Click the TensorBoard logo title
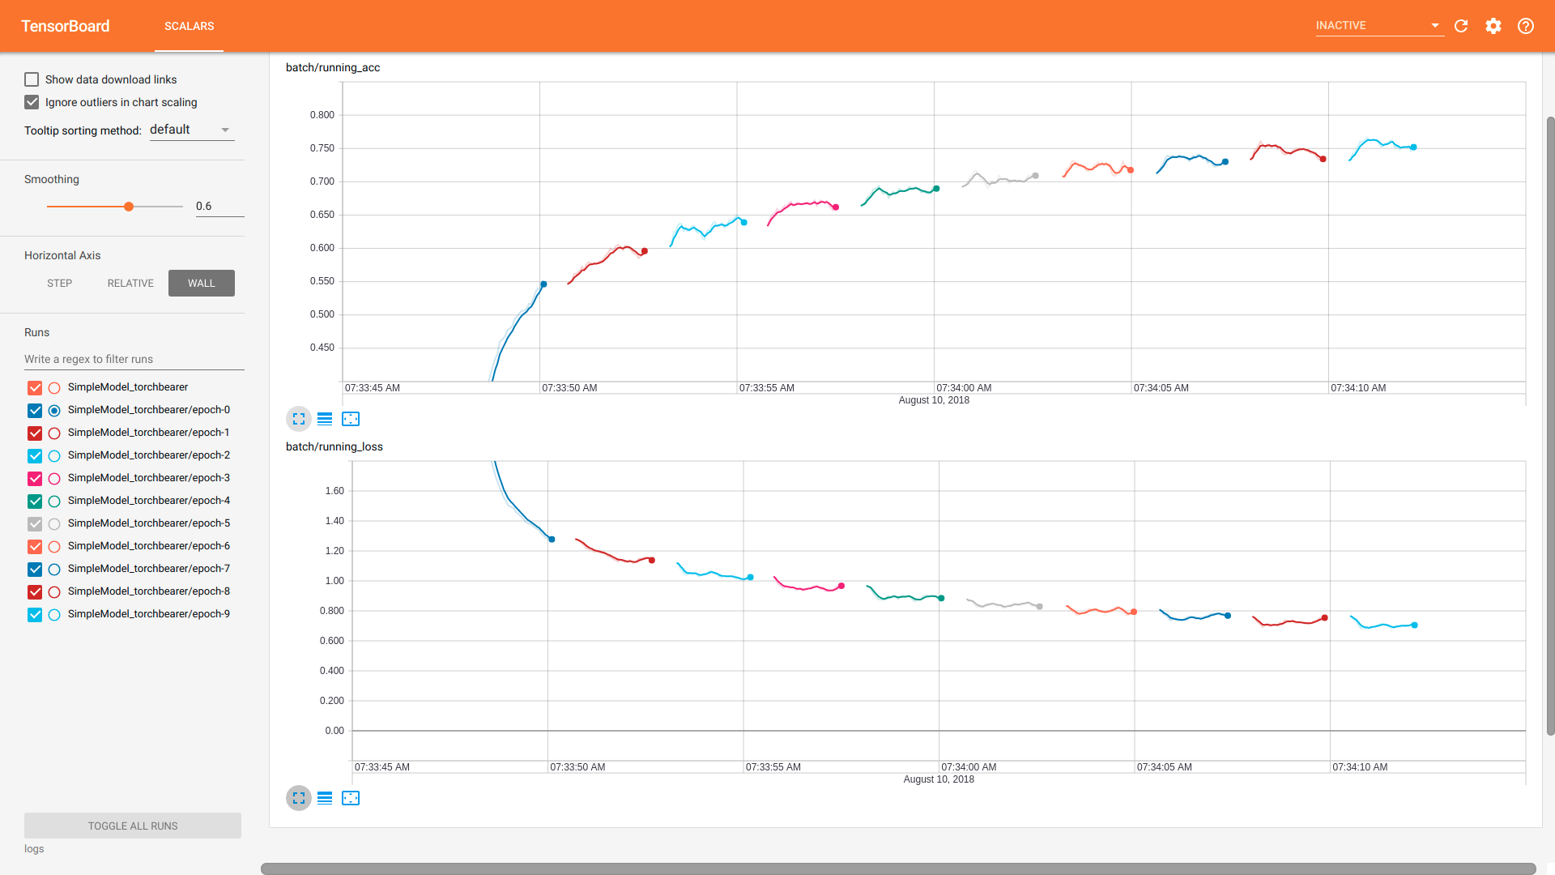Image resolution: width=1555 pixels, height=875 pixels. click(66, 26)
